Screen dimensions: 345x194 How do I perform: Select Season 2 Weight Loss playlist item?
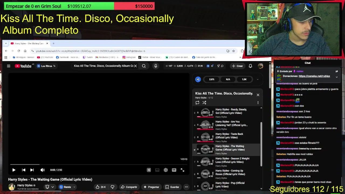coord(226,162)
